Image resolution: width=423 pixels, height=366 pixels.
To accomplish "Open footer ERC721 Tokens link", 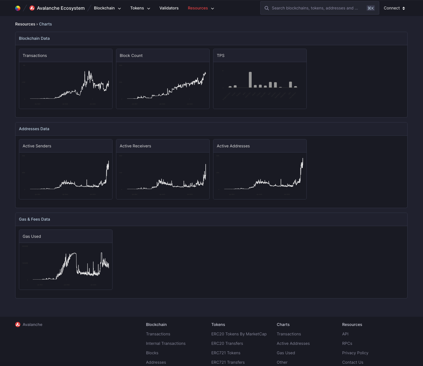I will 226,353.
